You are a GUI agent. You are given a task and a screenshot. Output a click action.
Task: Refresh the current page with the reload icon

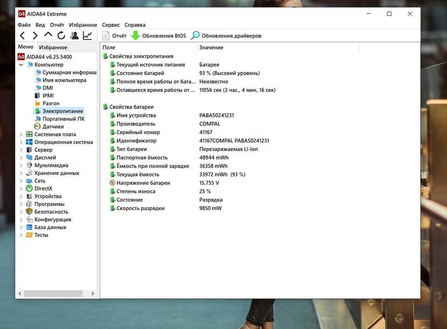61,36
